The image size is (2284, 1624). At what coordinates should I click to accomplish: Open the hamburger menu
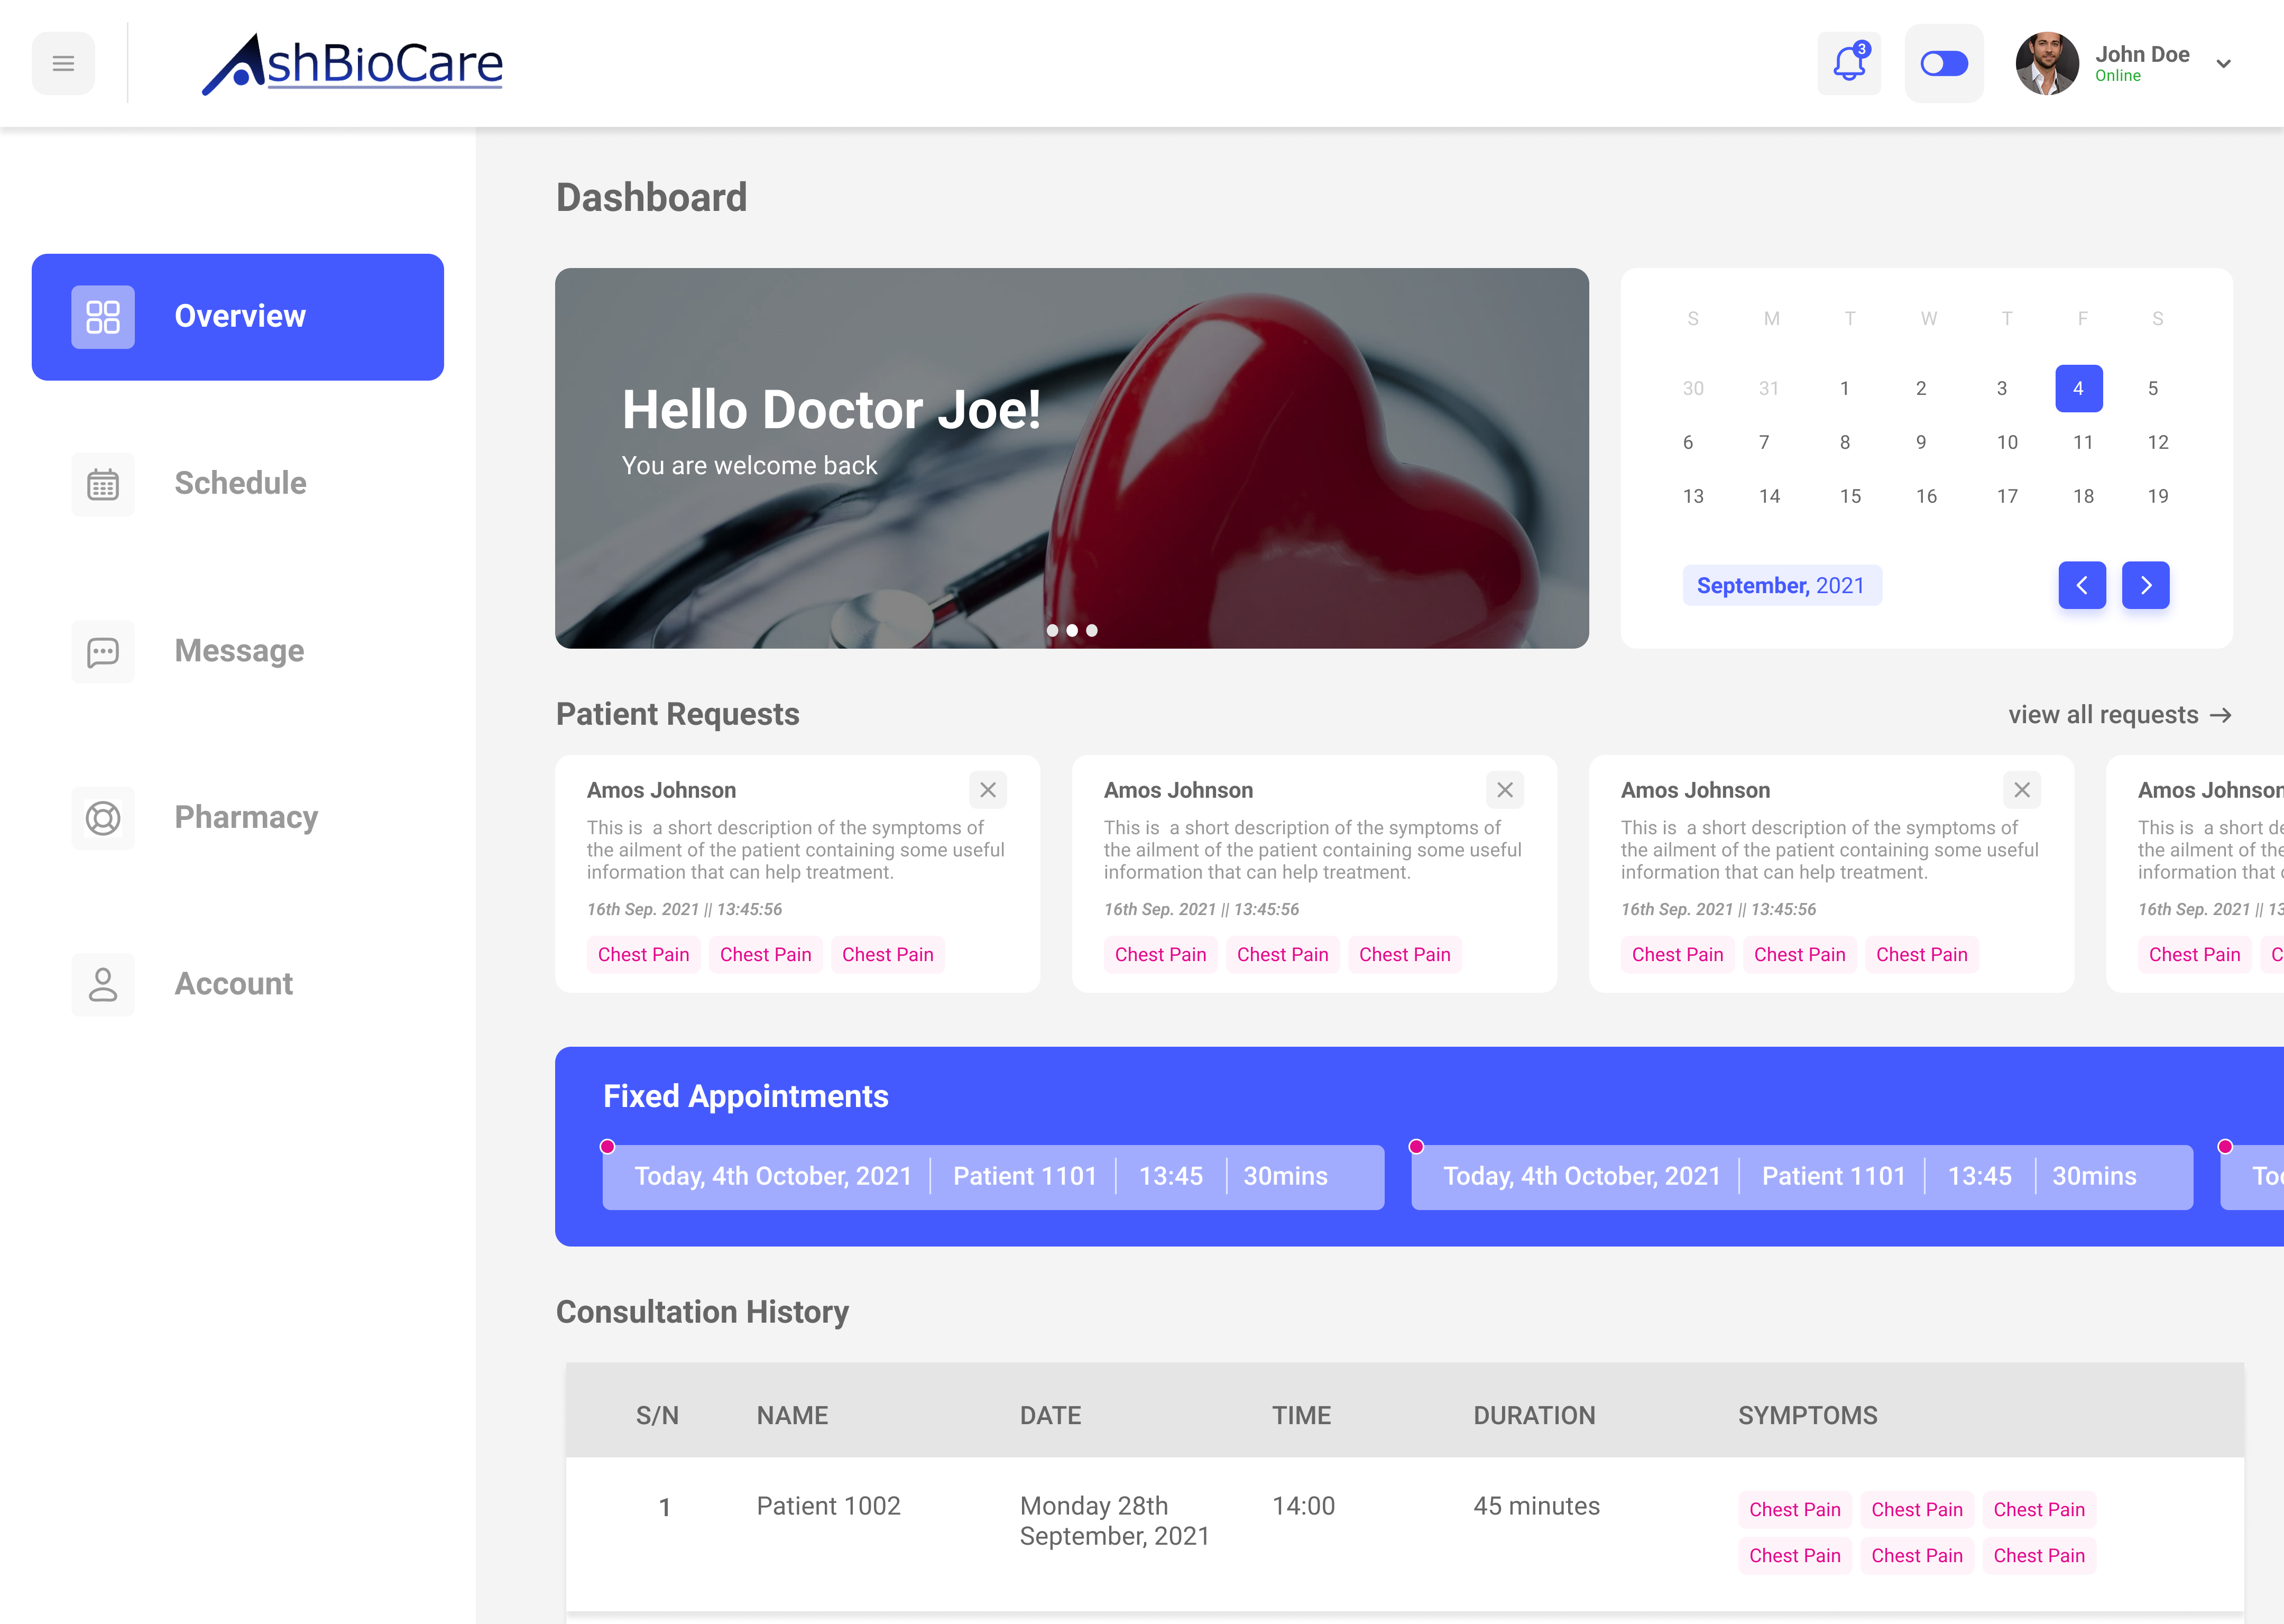(63, 63)
